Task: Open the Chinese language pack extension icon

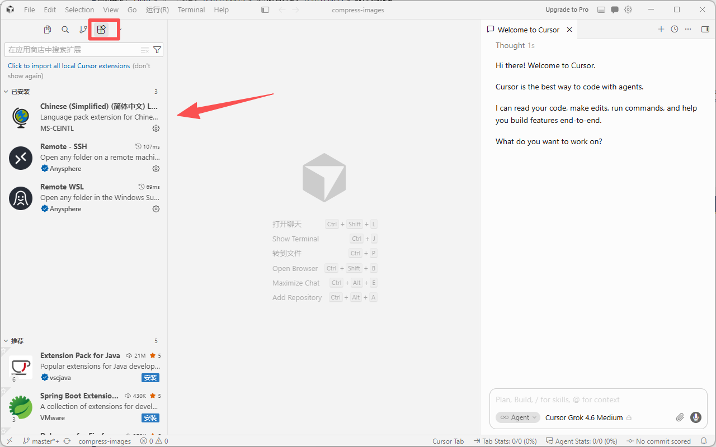Action: [21, 117]
